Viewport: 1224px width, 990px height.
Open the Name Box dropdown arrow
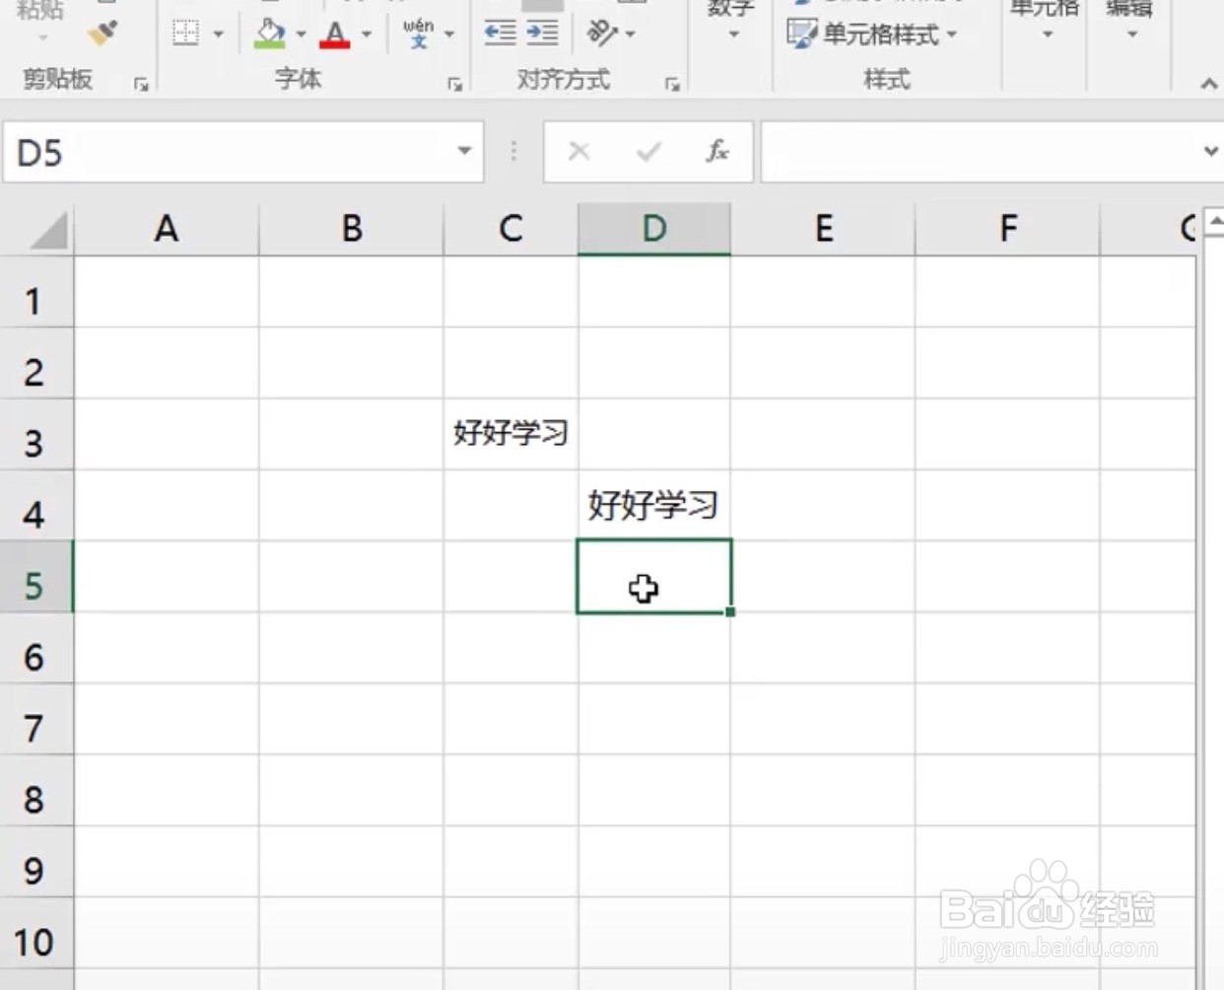463,152
